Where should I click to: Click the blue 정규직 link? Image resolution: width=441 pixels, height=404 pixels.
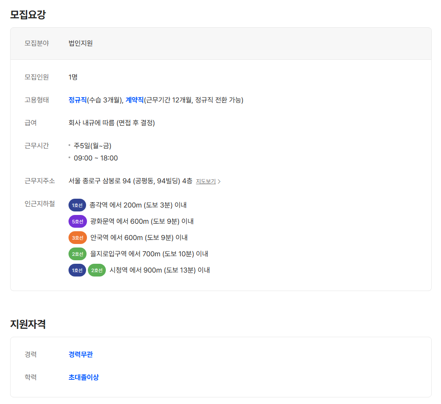pyautogui.click(x=78, y=100)
